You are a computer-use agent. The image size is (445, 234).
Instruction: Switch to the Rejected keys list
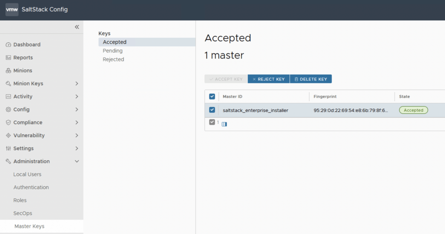(x=113, y=59)
